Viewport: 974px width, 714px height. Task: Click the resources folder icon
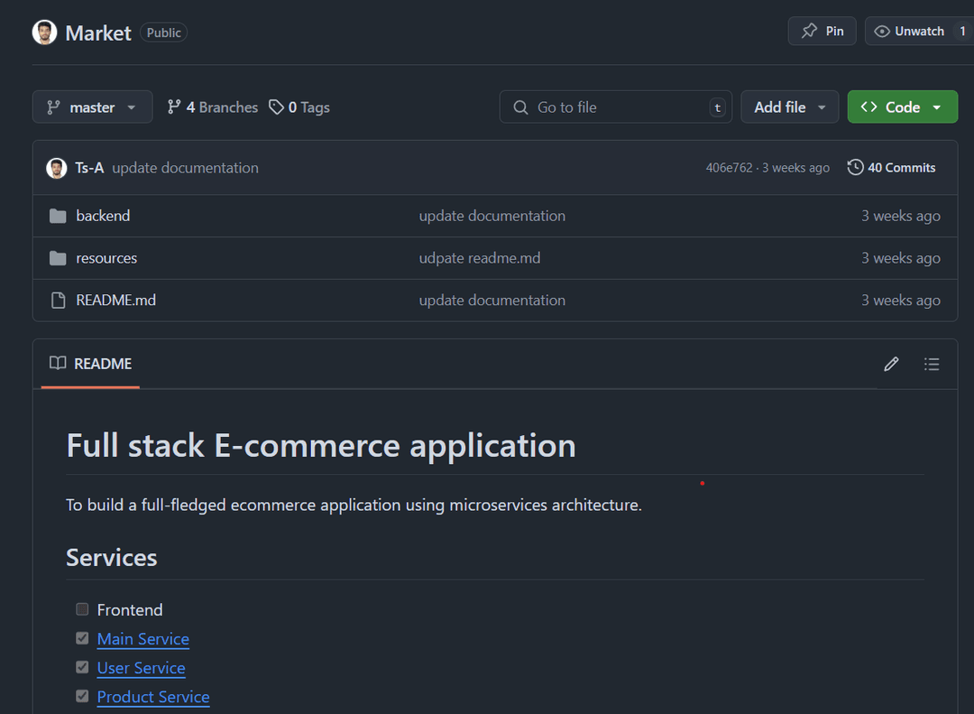tap(58, 258)
